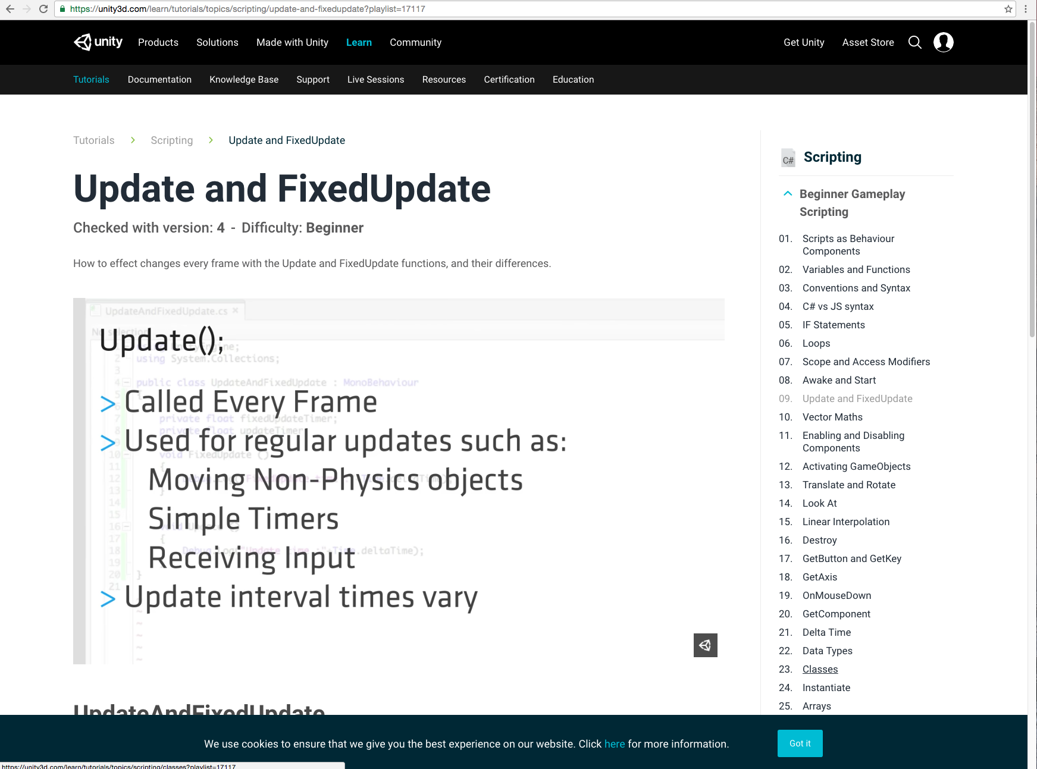1037x769 pixels.
Task: Open lesson 23 Classes
Action: click(820, 669)
